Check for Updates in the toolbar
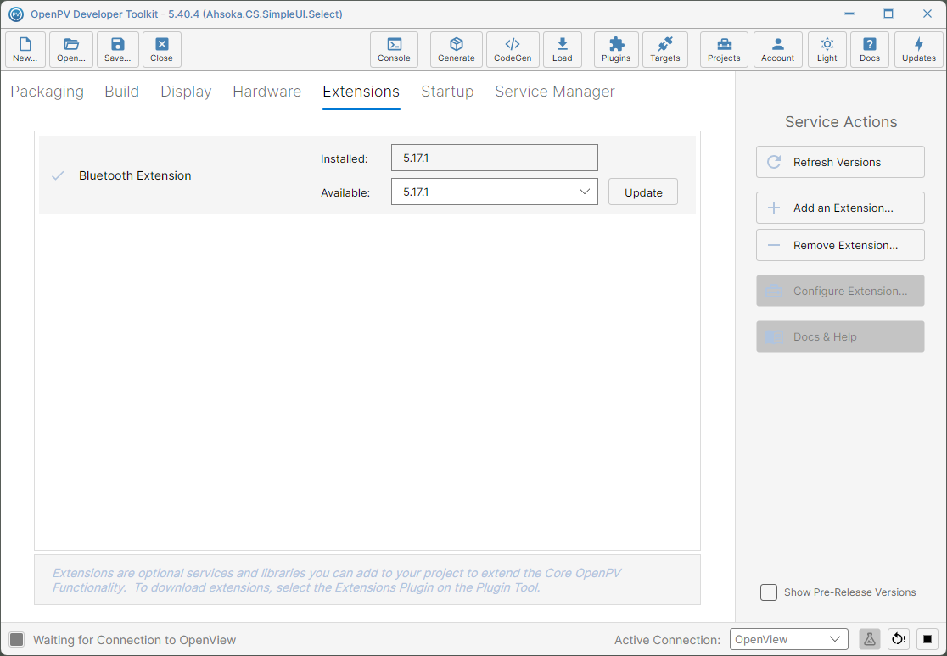The image size is (947, 656). (x=919, y=49)
